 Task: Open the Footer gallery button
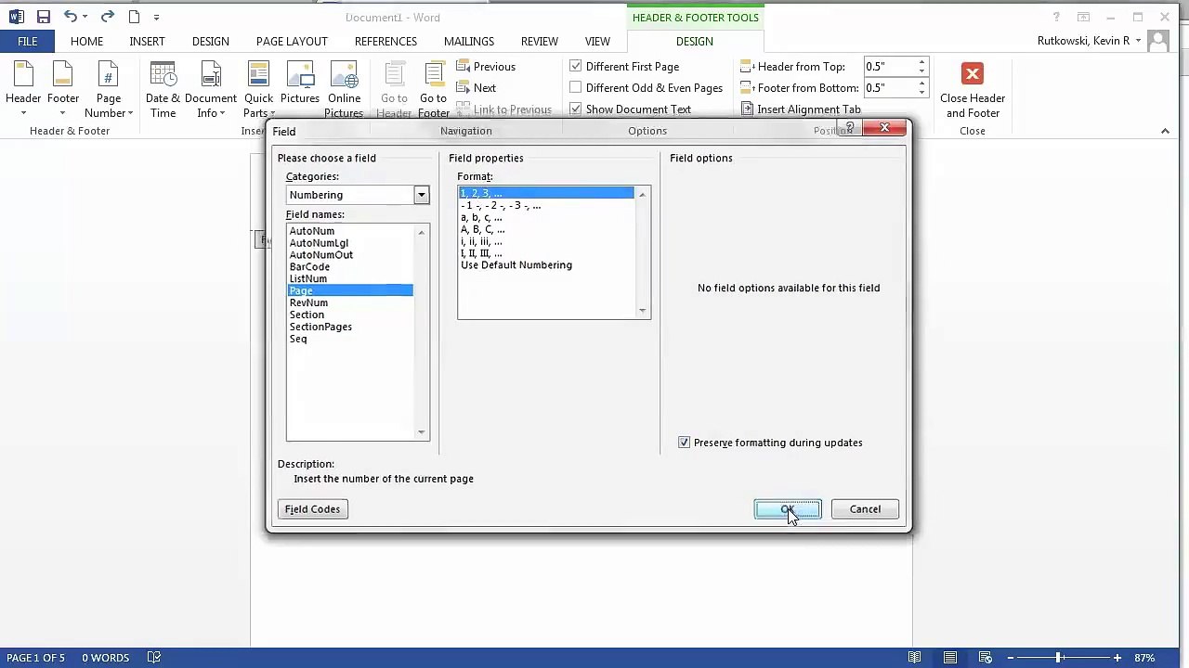[x=63, y=90]
